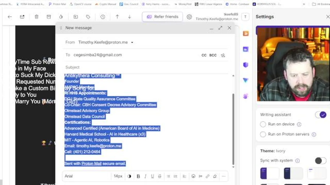Open account menu with T avatar
330x185 pixels.
click(x=245, y=17)
